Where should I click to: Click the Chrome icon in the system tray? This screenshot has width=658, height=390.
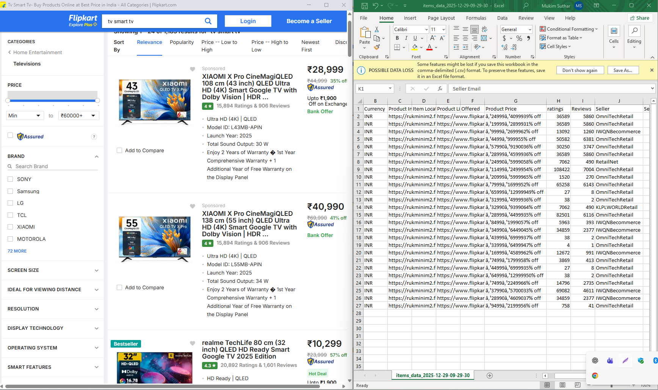tap(595, 376)
